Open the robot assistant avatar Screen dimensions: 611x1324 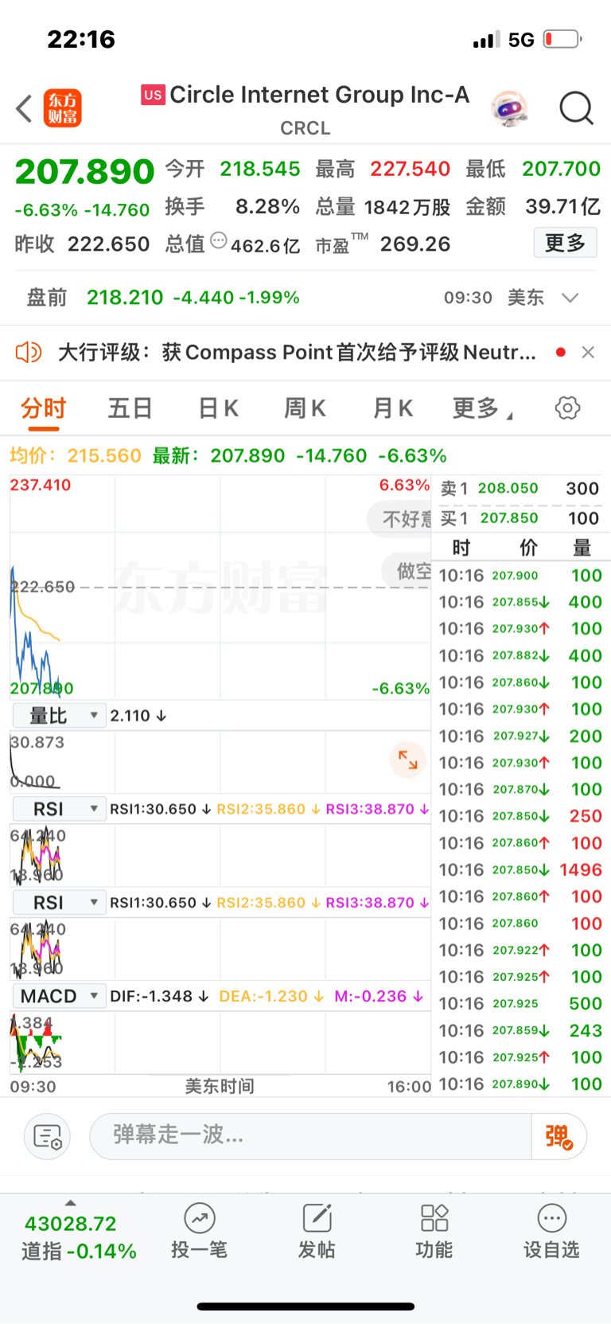[509, 108]
